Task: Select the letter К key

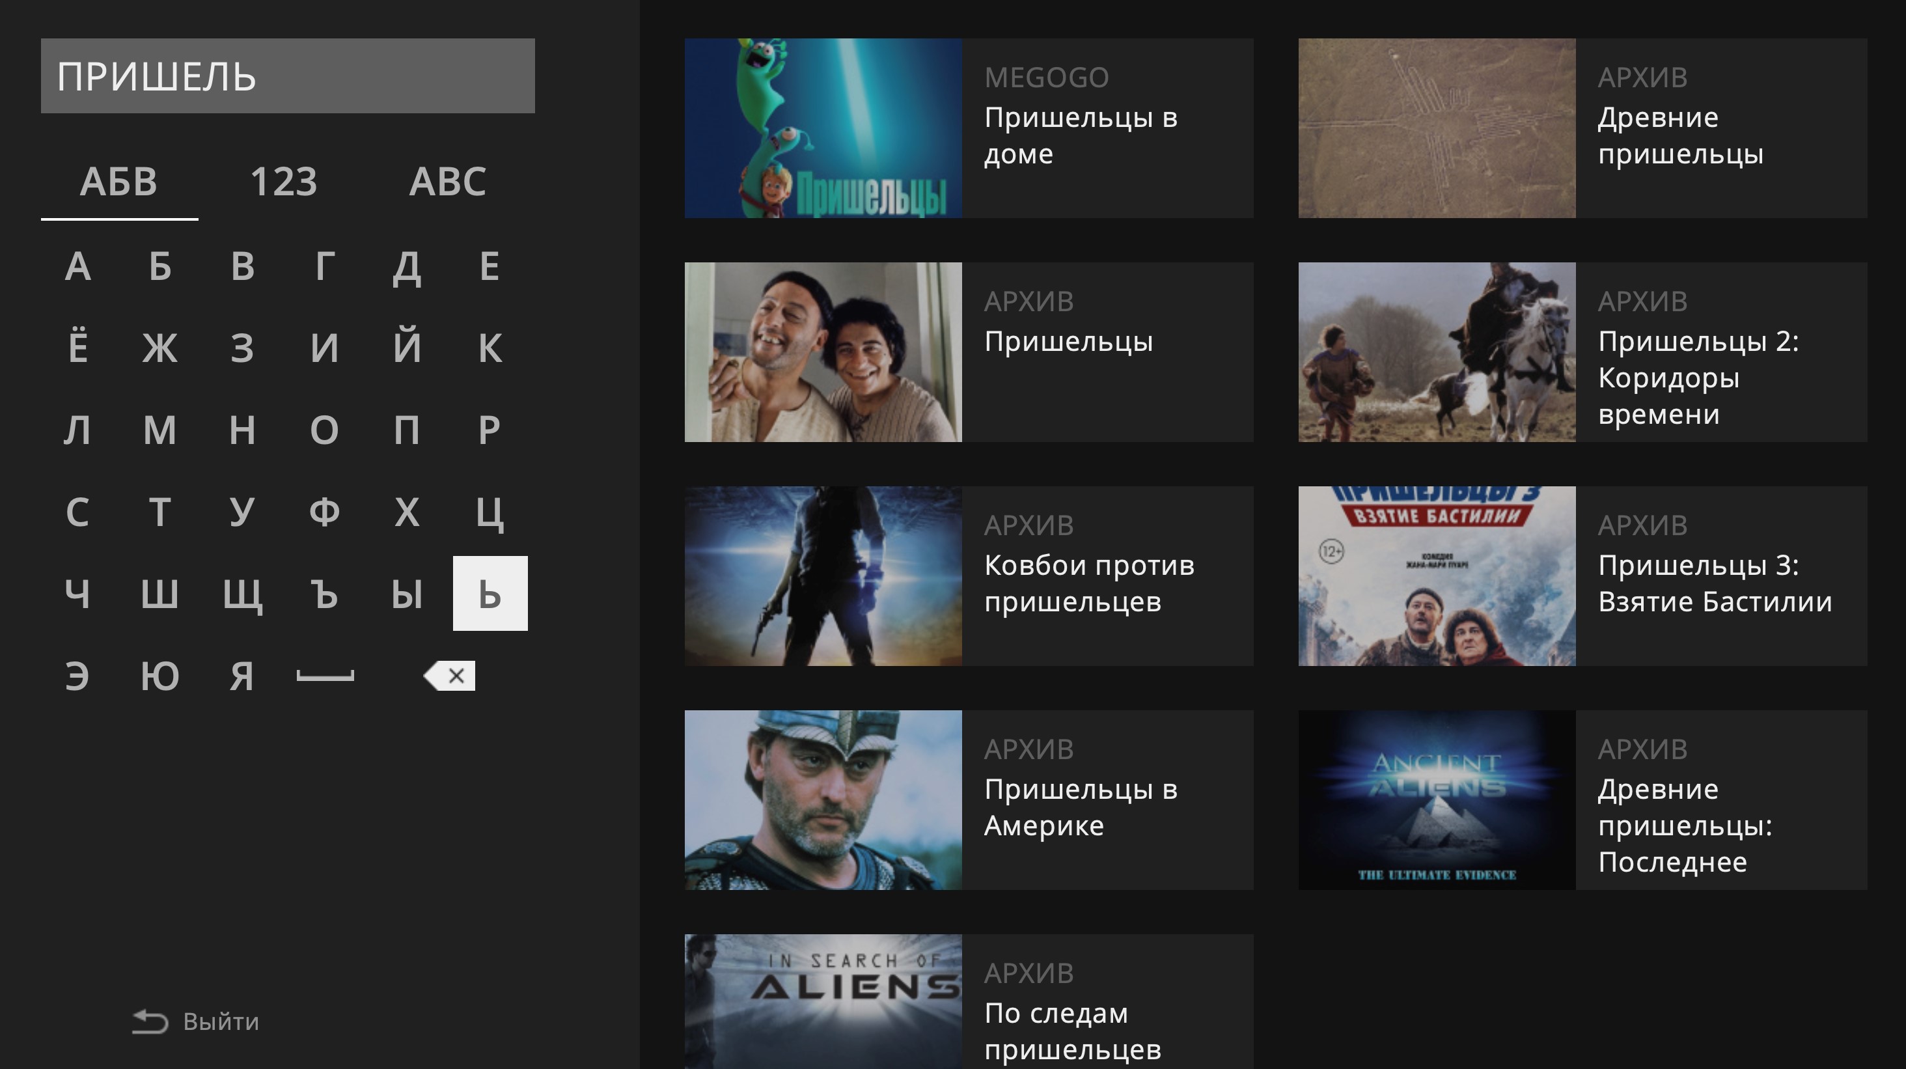Action: (x=490, y=347)
